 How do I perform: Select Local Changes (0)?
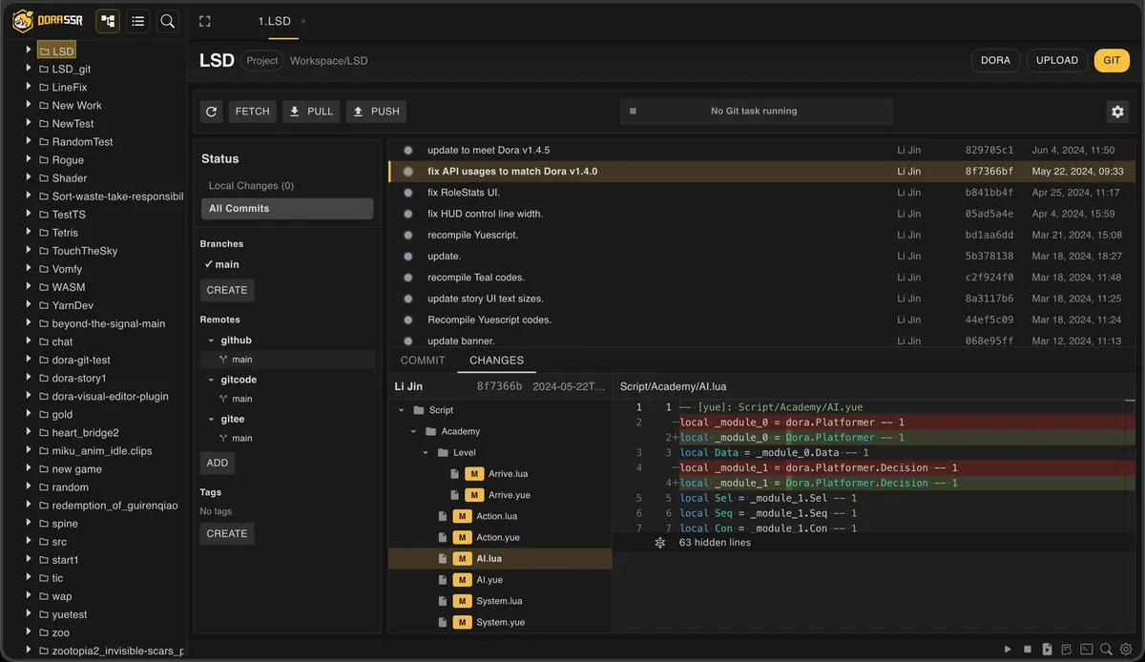(287, 186)
